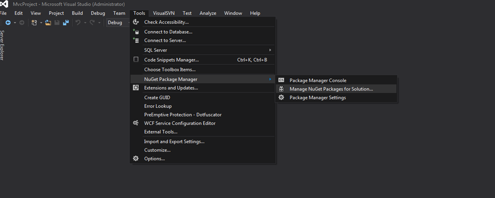Click the Navigate Backward arrow icon
Image resolution: width=495 pixels, height=198 pixels.
8,23
